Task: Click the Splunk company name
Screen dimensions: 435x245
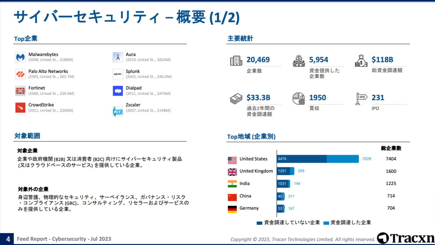Action: (x=133, y=71)
